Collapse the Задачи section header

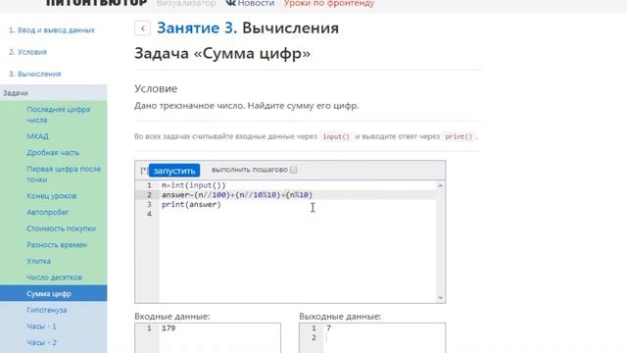[53, 93]
